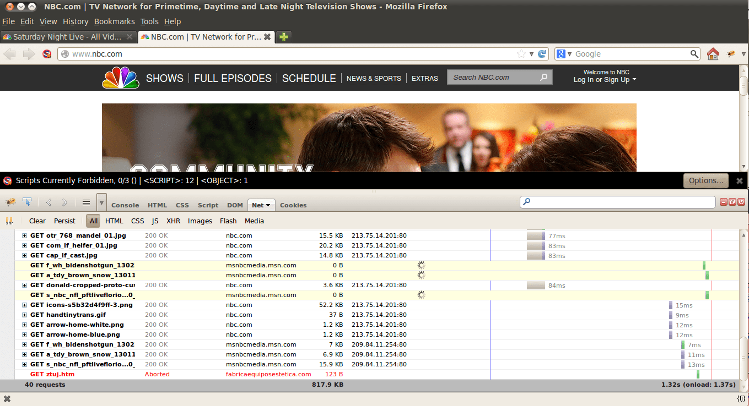
Task: Open the Bookmarks menu
Action: click(x=115, y=21)
